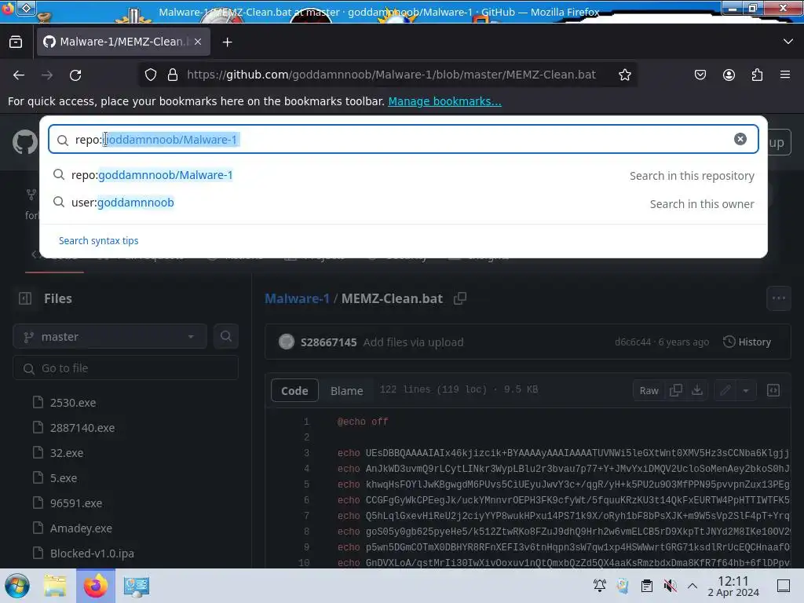
Task: Go to Malware-1 breadcrumb link
Action: tap(297, 298)
